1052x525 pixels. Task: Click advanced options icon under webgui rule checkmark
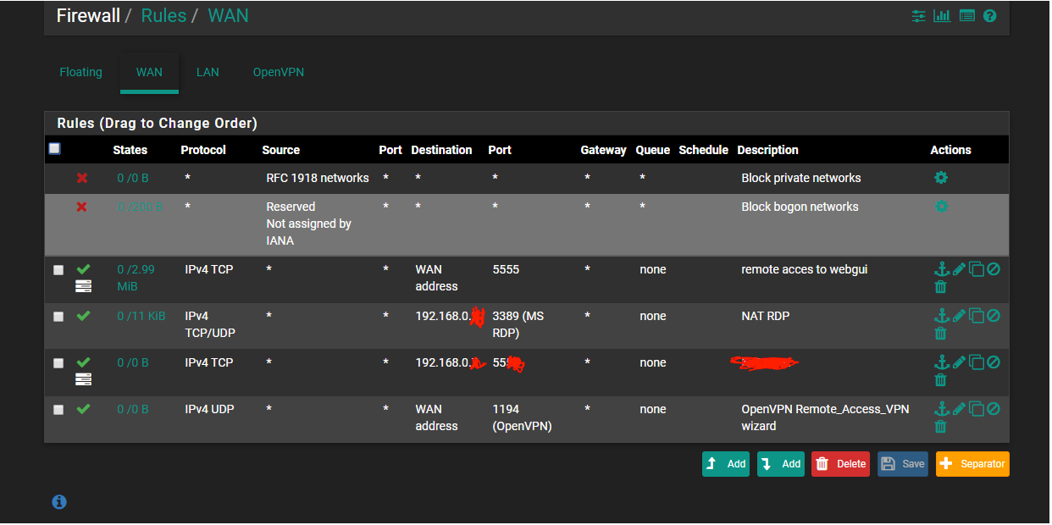[83, 286]
